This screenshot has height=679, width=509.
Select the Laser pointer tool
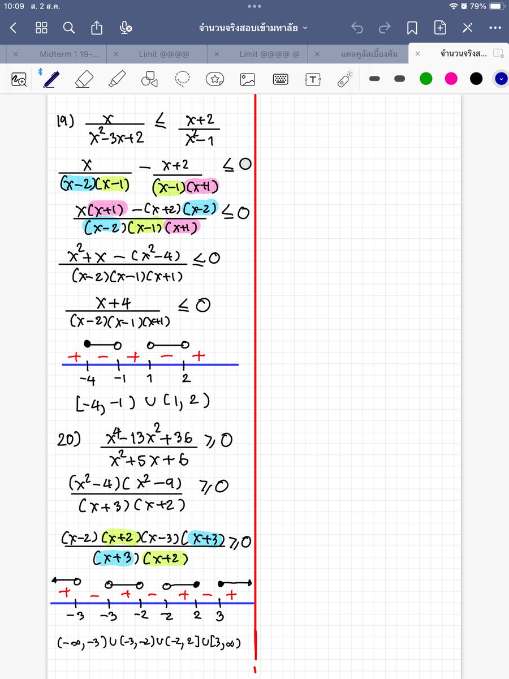pos(345,79)
